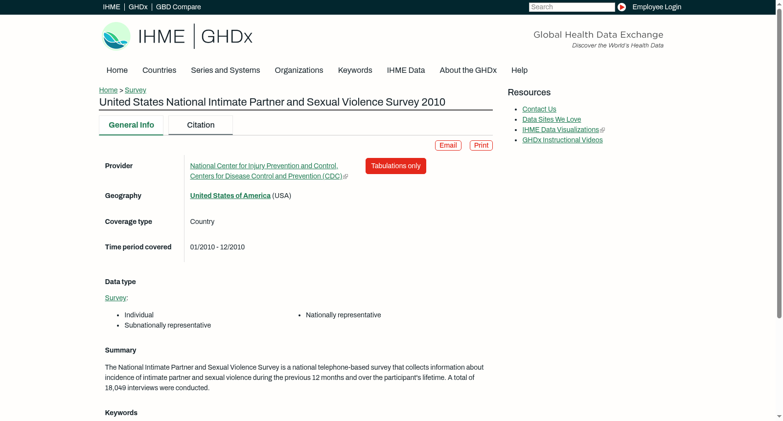The height and width of the screenshot is (421, 783).
Task: Open the IHME link in top bar
Action: 112,7
